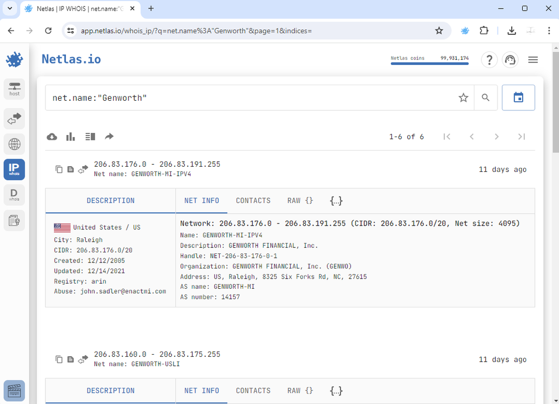Open Chrome's three-dot menu
The image size is (559, 404).
pyautogui.click(x=549, y=31)
